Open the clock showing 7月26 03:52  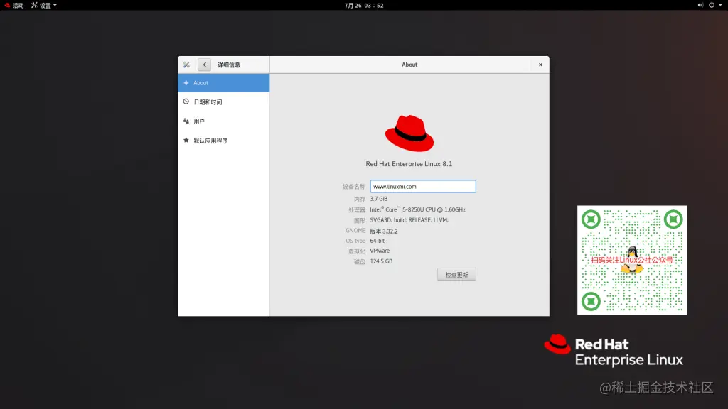(x=364, y=6)
